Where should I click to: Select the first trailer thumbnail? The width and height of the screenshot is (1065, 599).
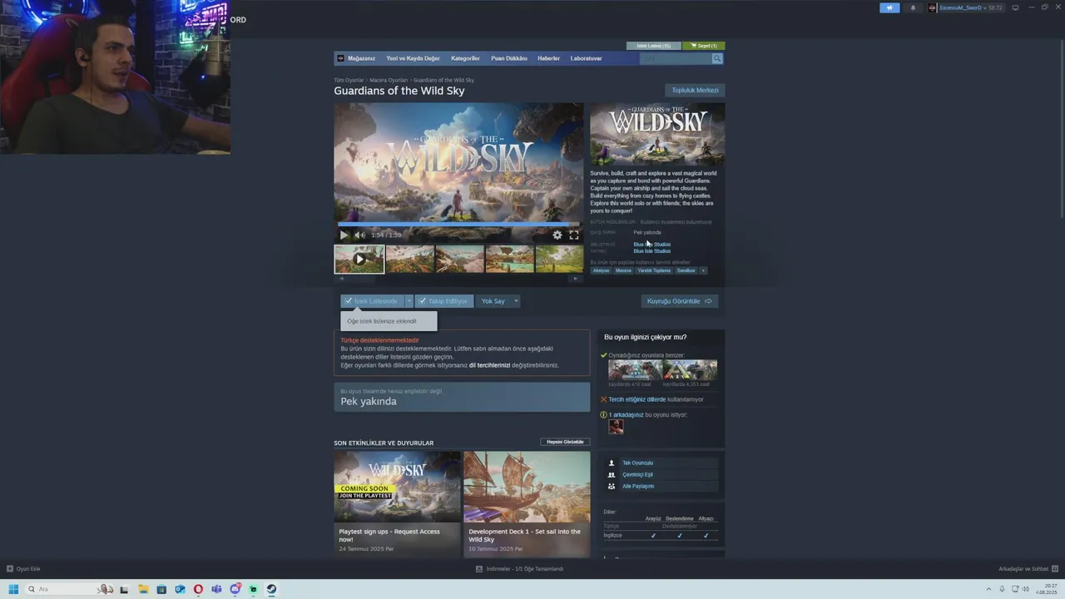tap(359, 259)
